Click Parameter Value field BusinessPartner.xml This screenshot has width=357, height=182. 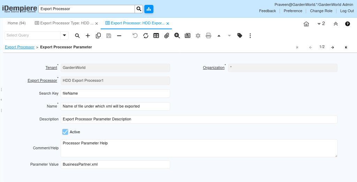115,165
